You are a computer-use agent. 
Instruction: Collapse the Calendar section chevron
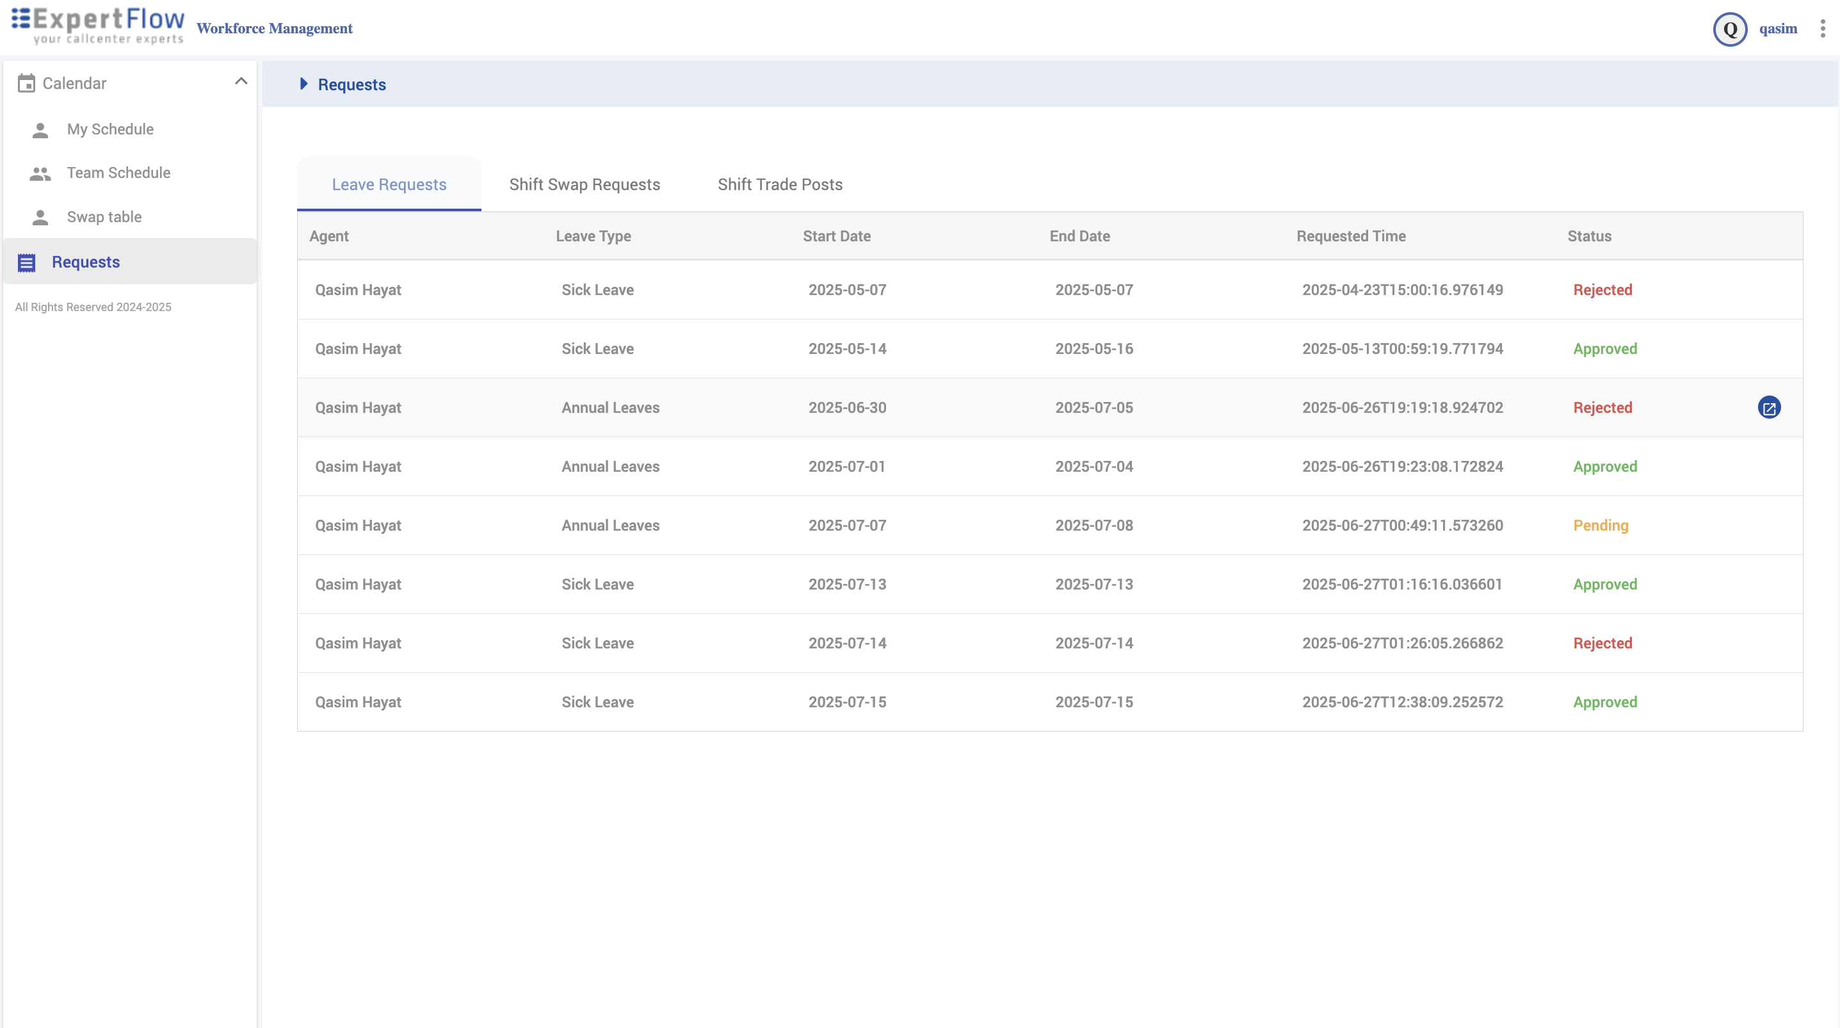pos(241,81)
